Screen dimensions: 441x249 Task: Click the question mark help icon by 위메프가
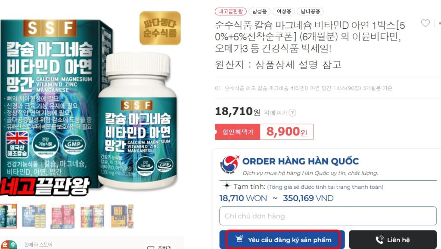pos(292,113)
